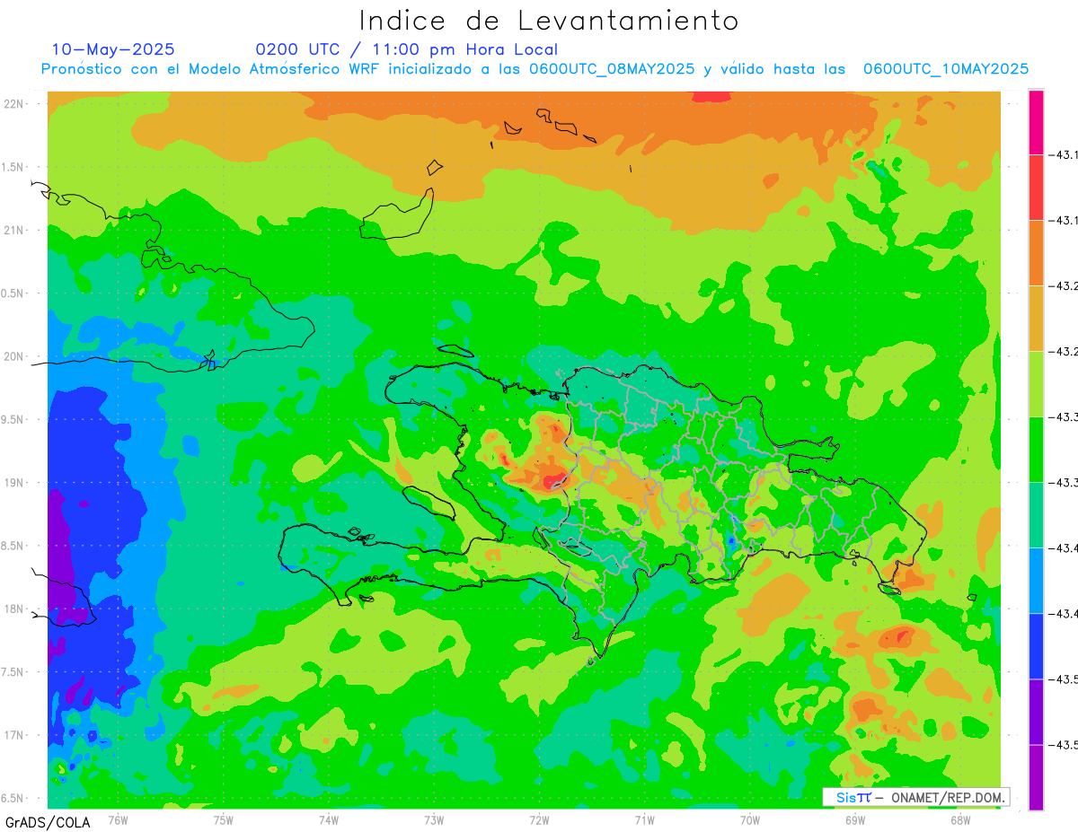
Task: Click the "0.5N" axis tick label
Action: (13, 293)
